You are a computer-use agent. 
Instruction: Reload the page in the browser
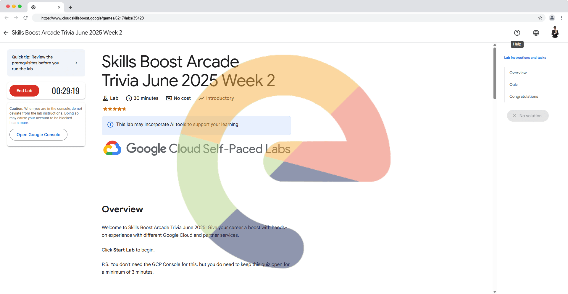(x=26, y=18)
